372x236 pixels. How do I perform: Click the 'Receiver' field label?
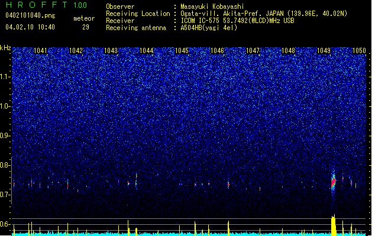pyautogui.click(x=120, y=21)
